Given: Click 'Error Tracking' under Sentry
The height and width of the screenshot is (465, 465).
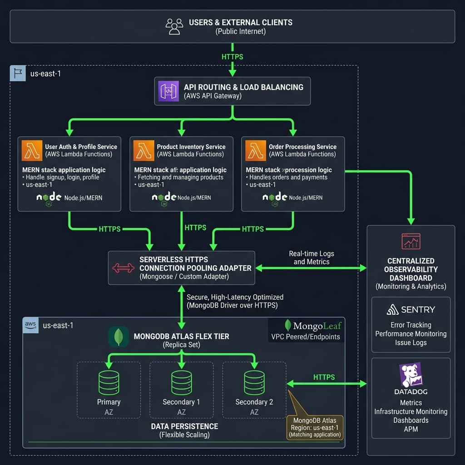Looking at the screenshot, I should point(411,325).
